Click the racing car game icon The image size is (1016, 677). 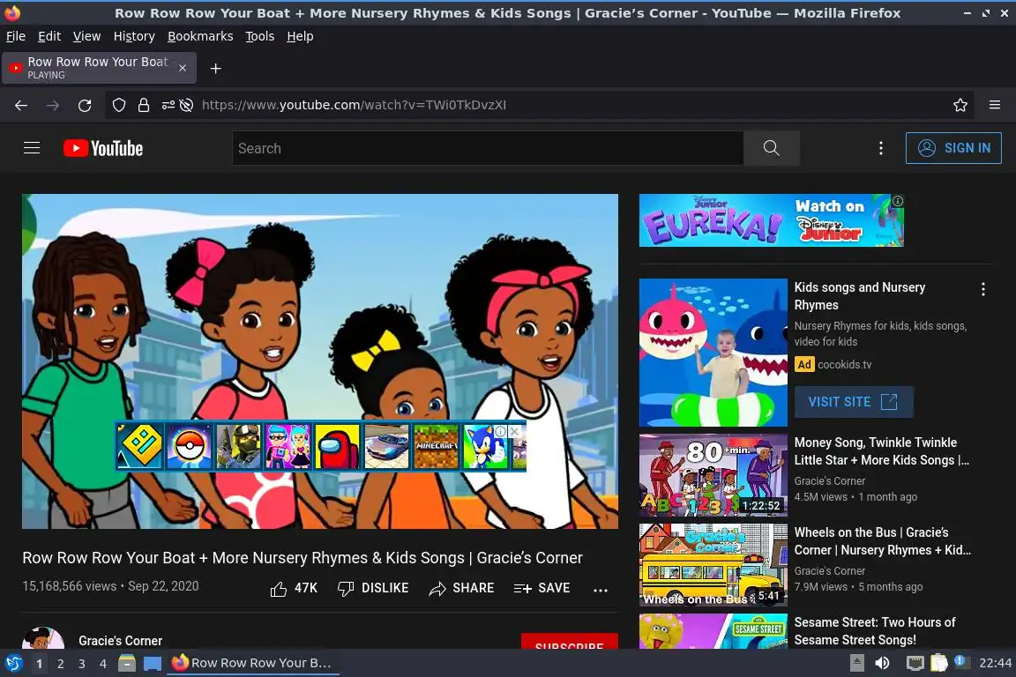[386, 446]
